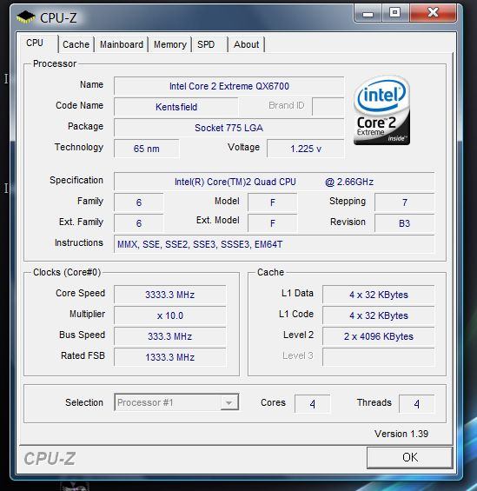Click the Ext. Model value field

(272, 223)
